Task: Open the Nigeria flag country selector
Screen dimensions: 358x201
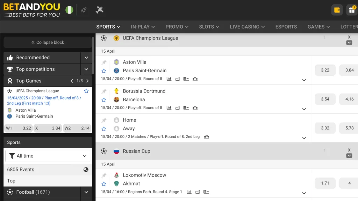Action: click(x=69, y=10)
